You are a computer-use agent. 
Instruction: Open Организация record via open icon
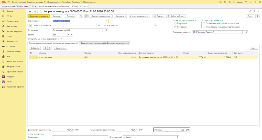click(107, 30)
